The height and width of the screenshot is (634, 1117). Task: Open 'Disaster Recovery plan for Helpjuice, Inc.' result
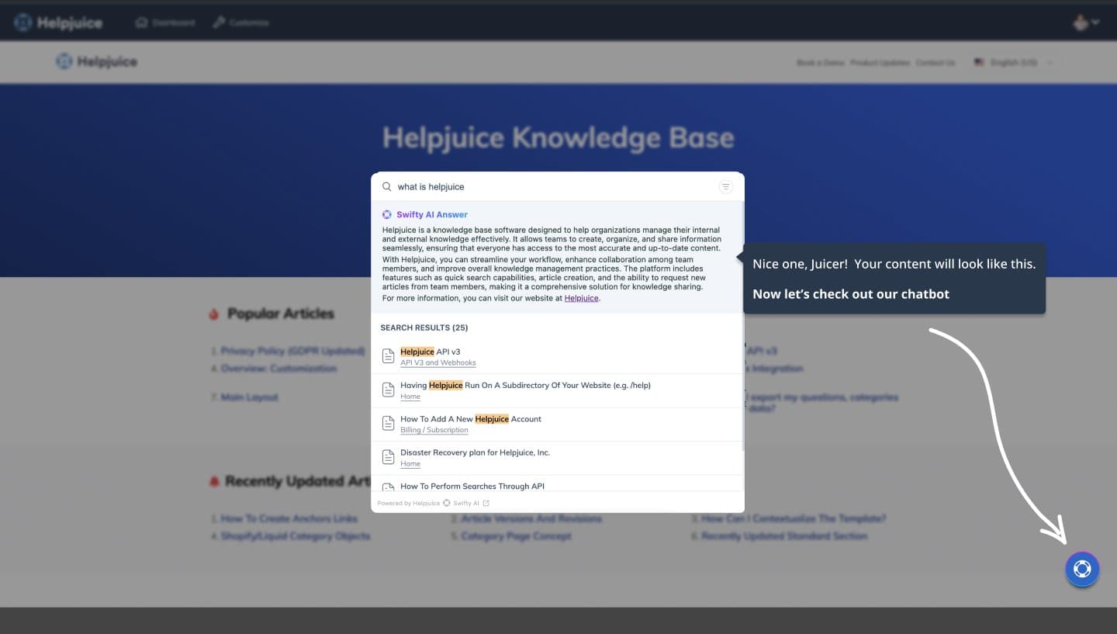point(475,452)
